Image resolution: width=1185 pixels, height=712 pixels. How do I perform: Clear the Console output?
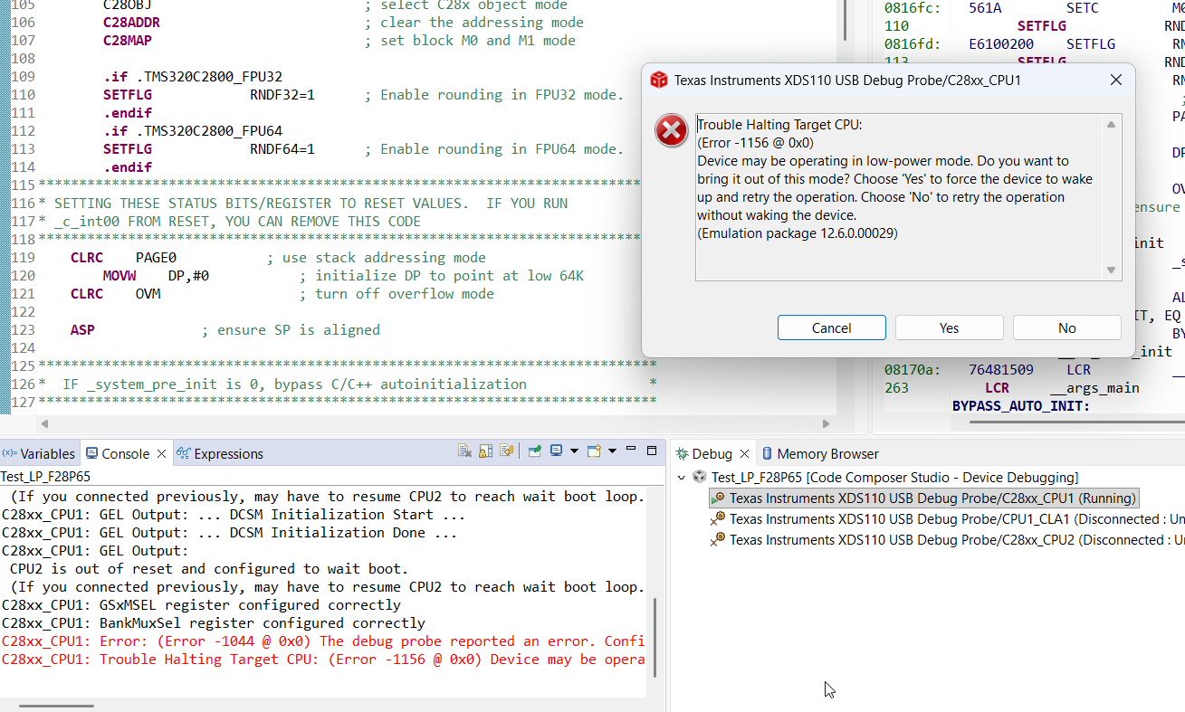coord(465,451)
